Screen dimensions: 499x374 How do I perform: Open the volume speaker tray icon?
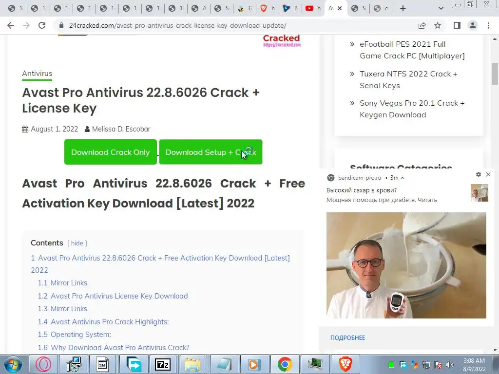tap(450, 365)
